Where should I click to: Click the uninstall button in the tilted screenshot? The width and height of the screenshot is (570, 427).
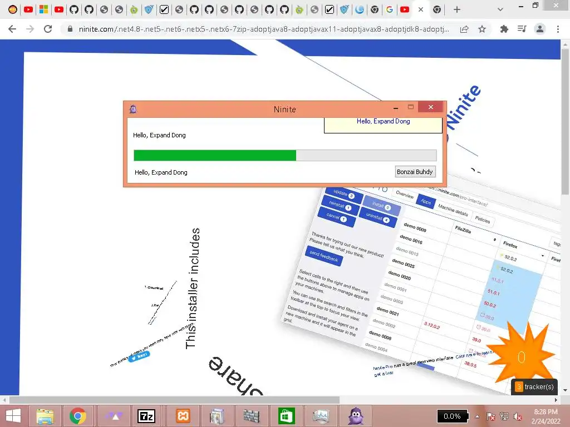(x=378, y=217)
